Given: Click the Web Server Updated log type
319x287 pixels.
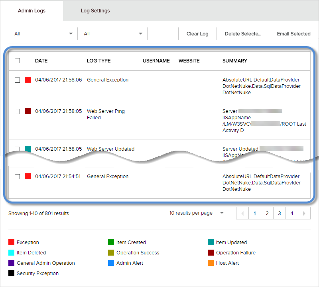Looking at the screenshot, I should tap(111, 149).
